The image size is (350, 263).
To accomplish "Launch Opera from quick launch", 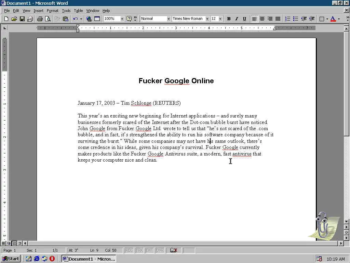I will click(x=52, y=259).
